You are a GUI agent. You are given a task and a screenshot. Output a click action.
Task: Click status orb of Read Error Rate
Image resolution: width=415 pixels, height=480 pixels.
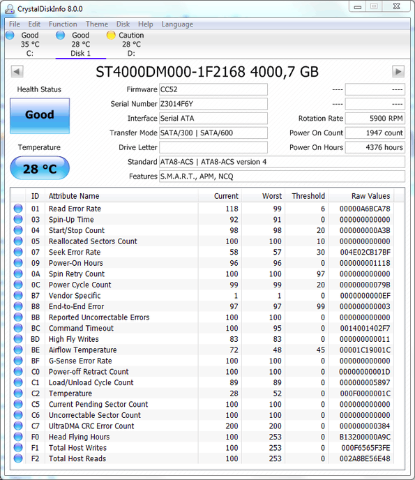[18, 209]
